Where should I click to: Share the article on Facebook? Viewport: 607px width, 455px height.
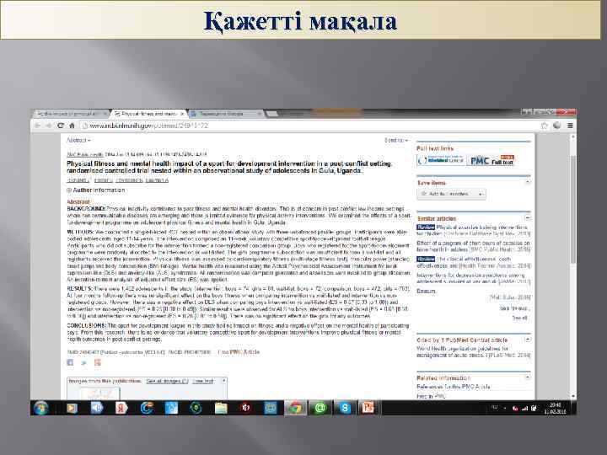coord(70,362)
